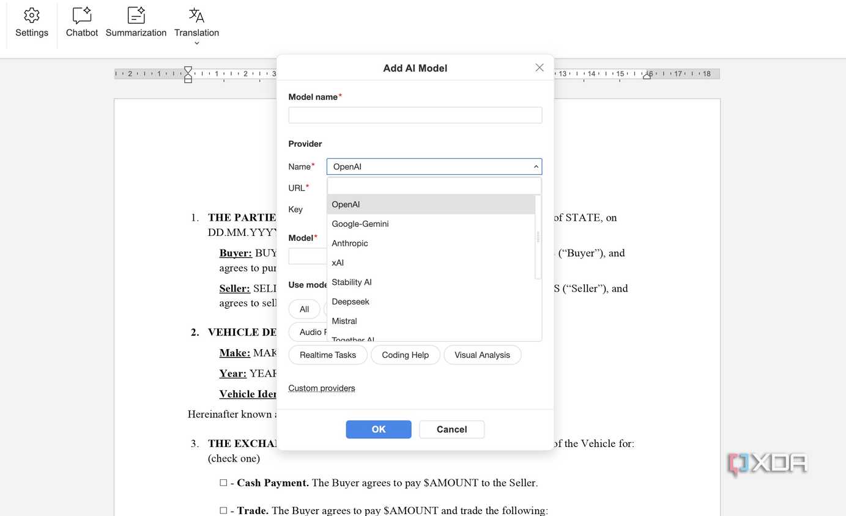Choose Google-Gemini as the provider
The image size is (846, 516).
pos(431,224)
